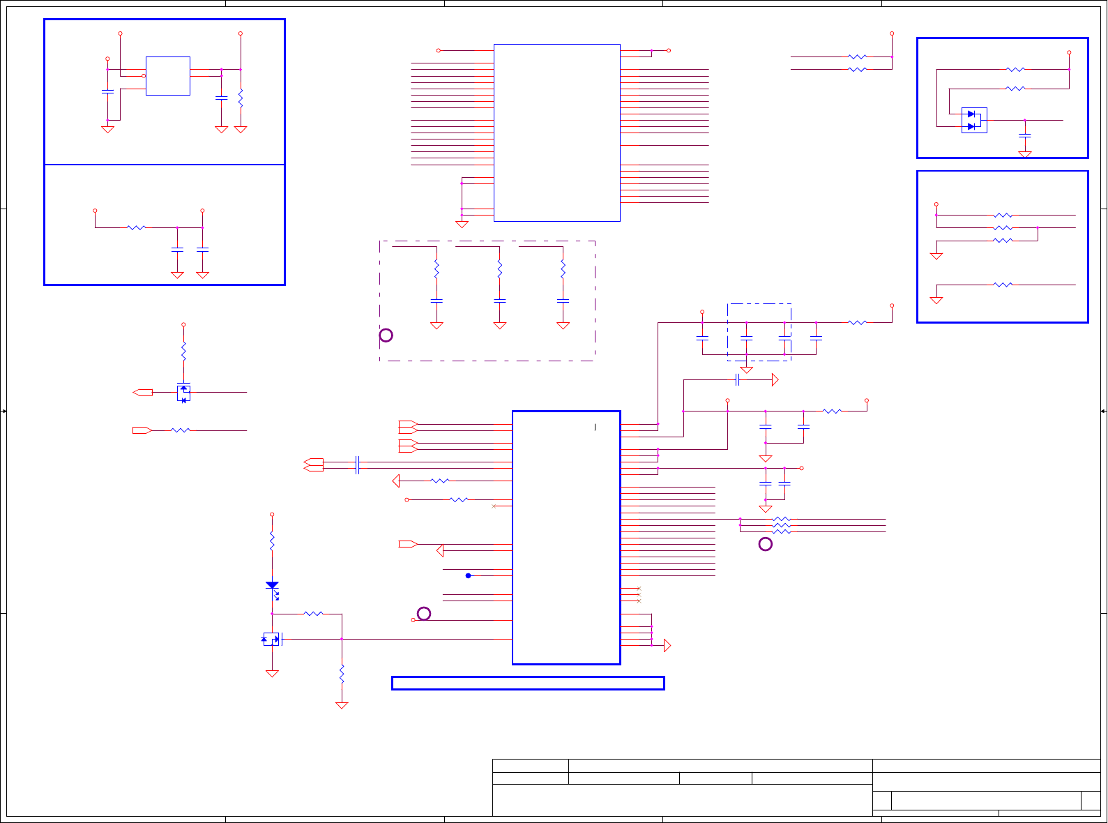Click the right-pointing ground arrow at the thick IC's bottom pins
The width and height of the screenshot is (1108, 823).
667,645
